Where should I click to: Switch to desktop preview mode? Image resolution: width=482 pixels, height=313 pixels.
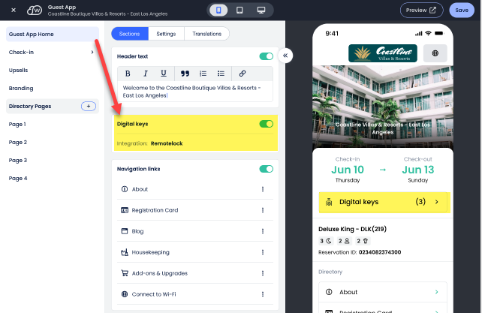tap(261, 11)
